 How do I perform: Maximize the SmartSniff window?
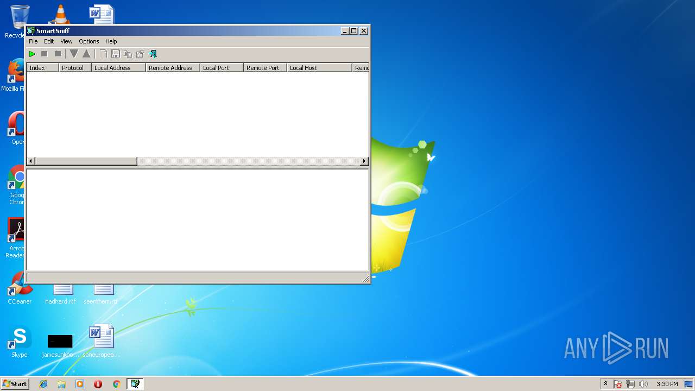coord(354,31)
